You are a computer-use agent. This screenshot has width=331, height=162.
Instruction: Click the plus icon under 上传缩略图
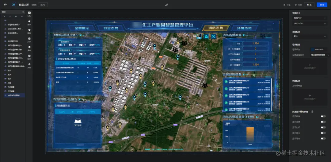tap(310, 95)
